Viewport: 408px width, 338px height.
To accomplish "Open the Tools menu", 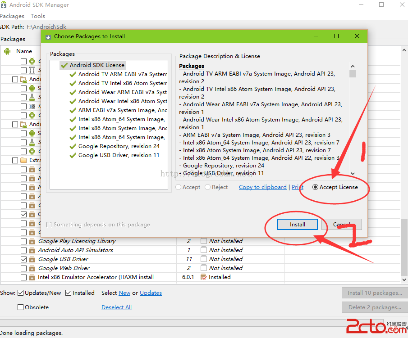I will (x=38, y=16).
